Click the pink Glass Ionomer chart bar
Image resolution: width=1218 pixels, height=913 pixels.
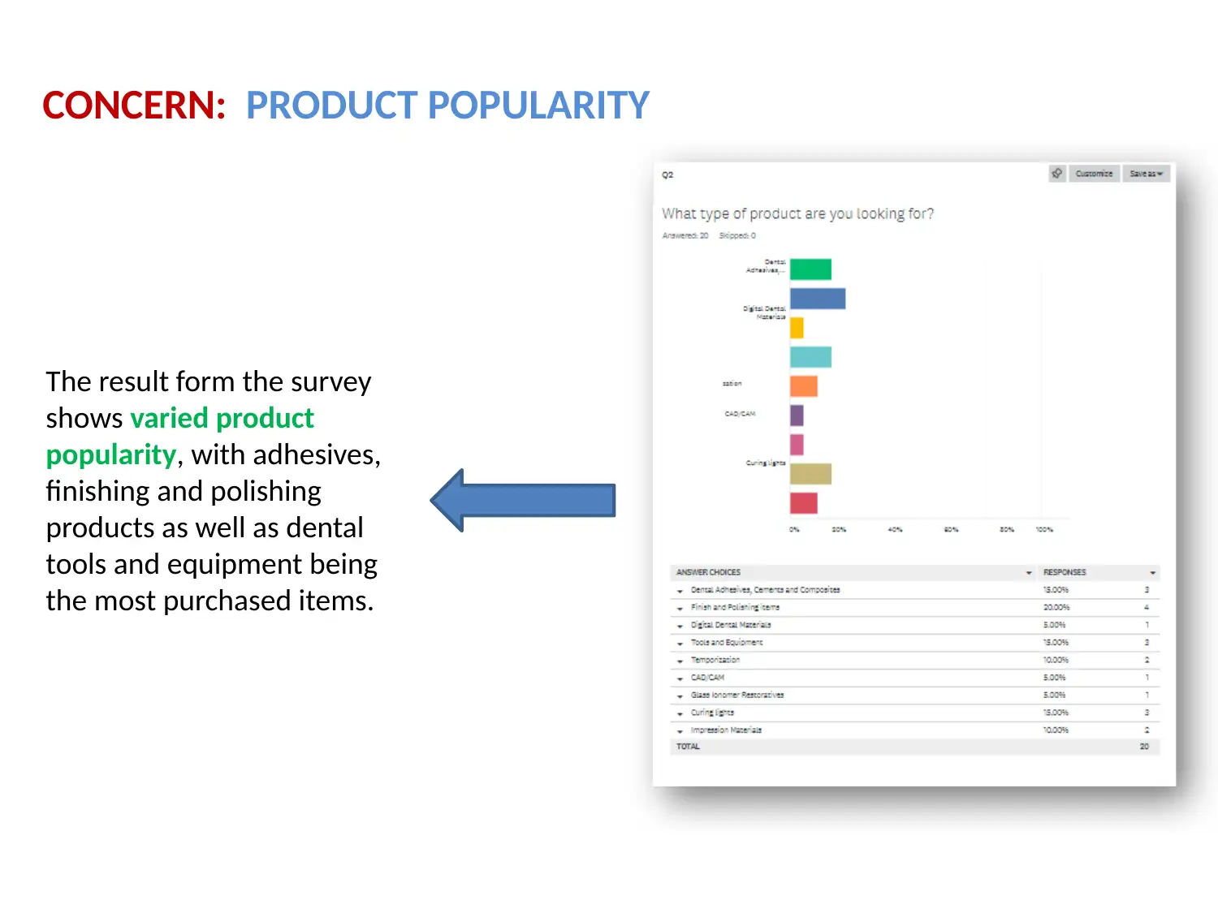[797, 445]
